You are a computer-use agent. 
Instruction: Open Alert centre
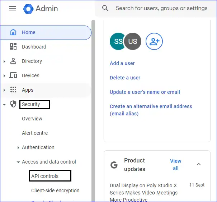pyautogui.click(x=35, y=133)
